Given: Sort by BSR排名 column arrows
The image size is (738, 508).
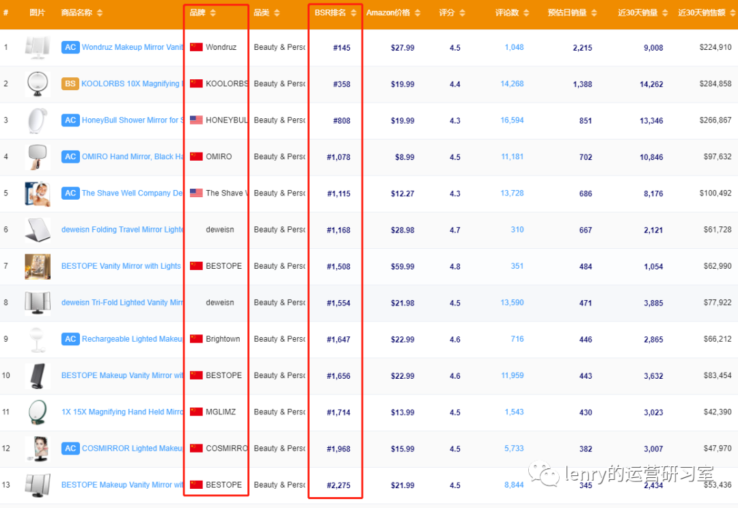Looking at the screenshot, I should [353, 13].
